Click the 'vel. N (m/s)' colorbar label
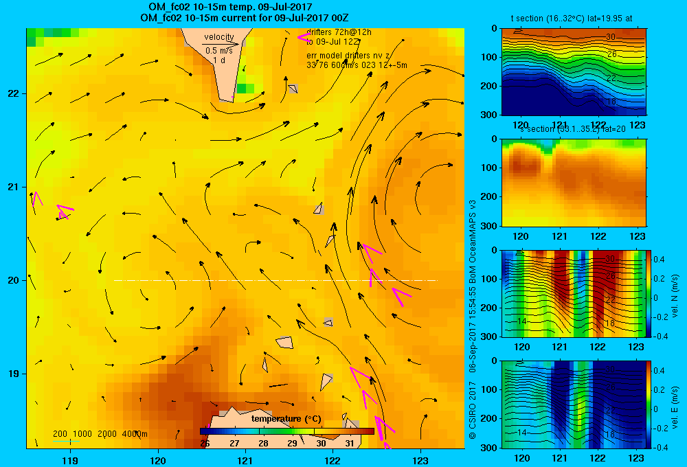The image size is (687, 467). pyautogui.click(x=675, y=296)
